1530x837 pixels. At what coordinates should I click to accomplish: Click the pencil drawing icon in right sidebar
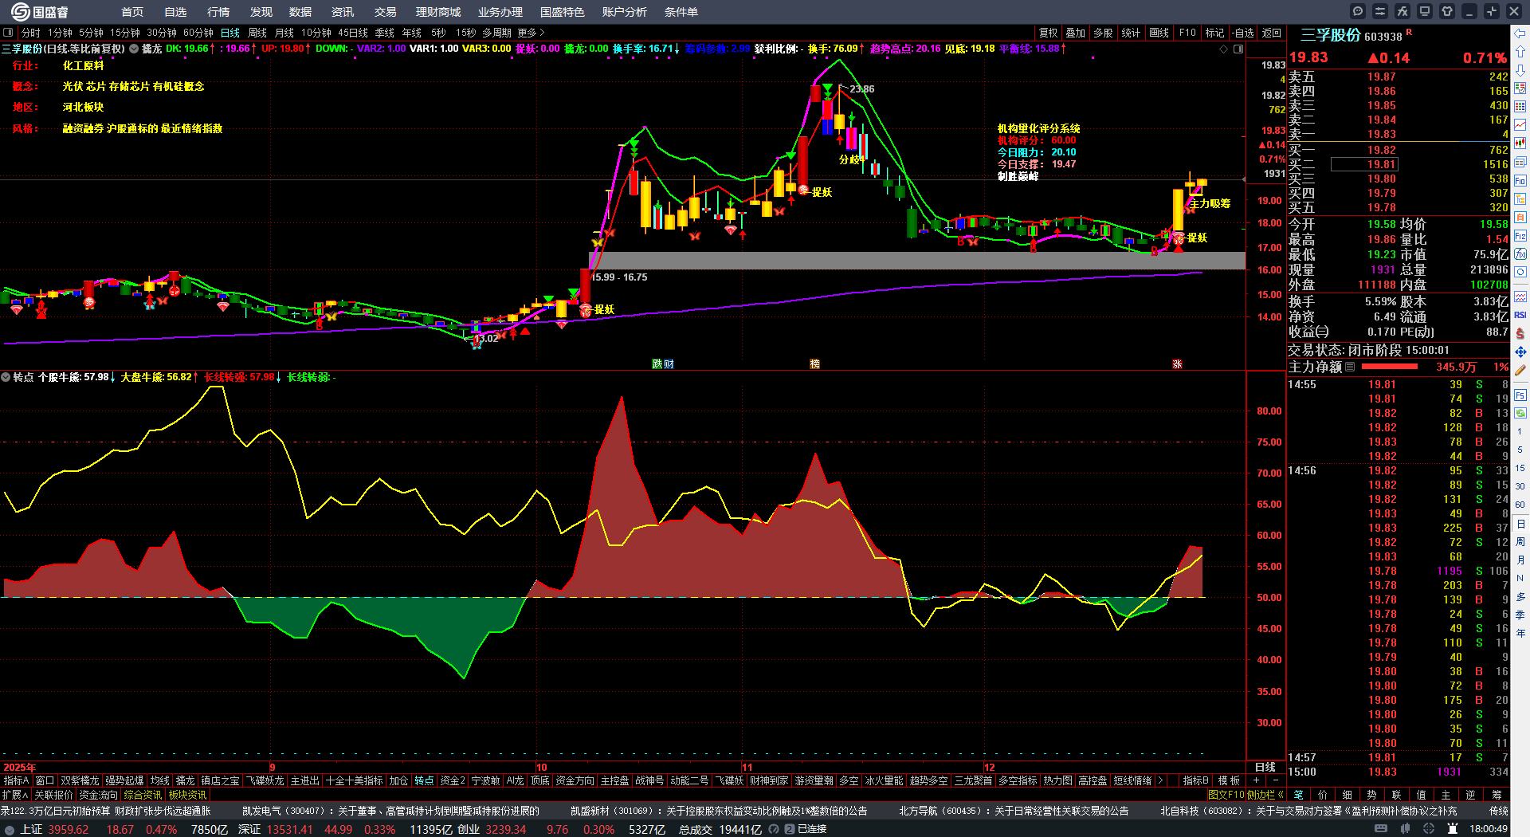pyautogui.click(x=1520, y=370)
